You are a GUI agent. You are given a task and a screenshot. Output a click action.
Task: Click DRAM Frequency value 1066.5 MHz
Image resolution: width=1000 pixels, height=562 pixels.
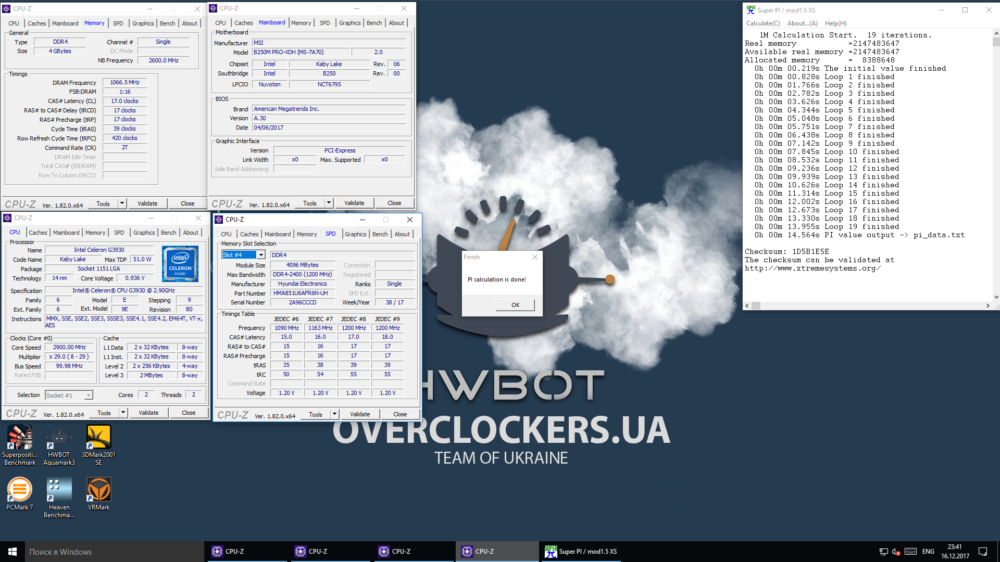[124, 82]
